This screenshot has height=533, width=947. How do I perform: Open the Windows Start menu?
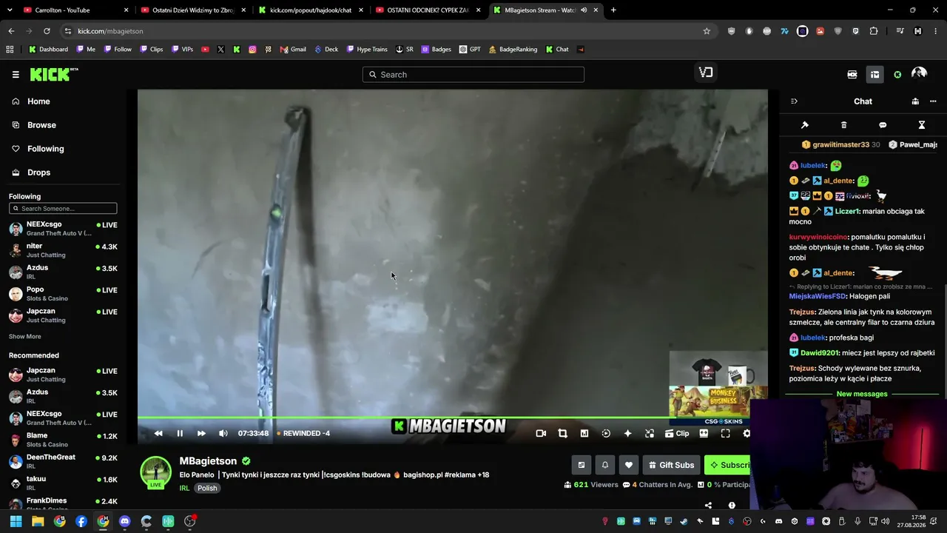(16, 521)
